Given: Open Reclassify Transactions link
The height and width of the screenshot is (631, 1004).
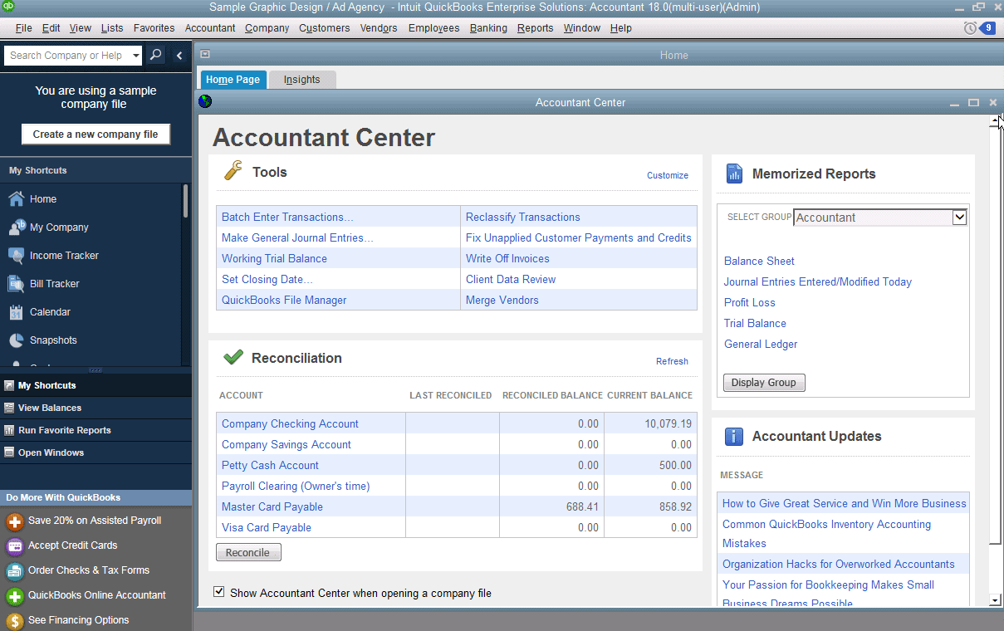Looking at the screenshot, I should point(523,218).
